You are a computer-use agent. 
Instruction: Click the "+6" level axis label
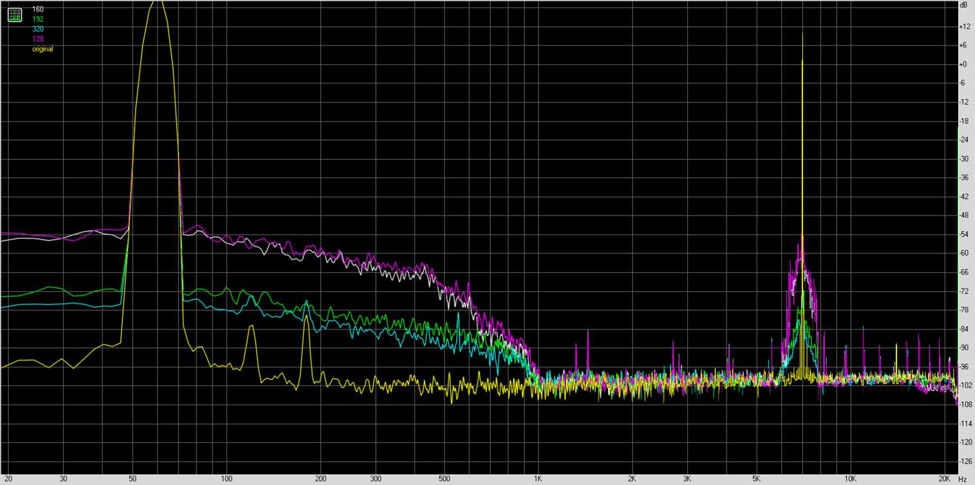[x=963, y=45]
